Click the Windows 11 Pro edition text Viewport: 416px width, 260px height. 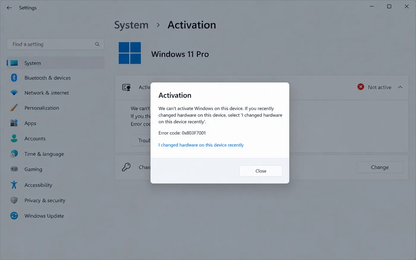coord(180,54)
